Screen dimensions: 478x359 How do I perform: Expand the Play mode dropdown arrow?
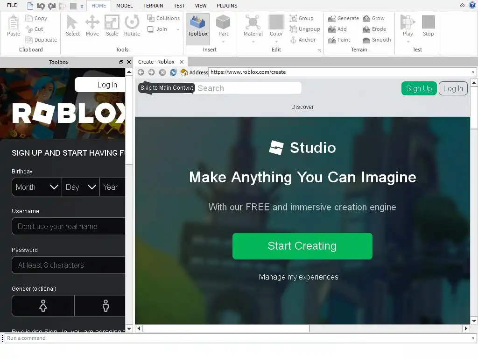point(408,42)
